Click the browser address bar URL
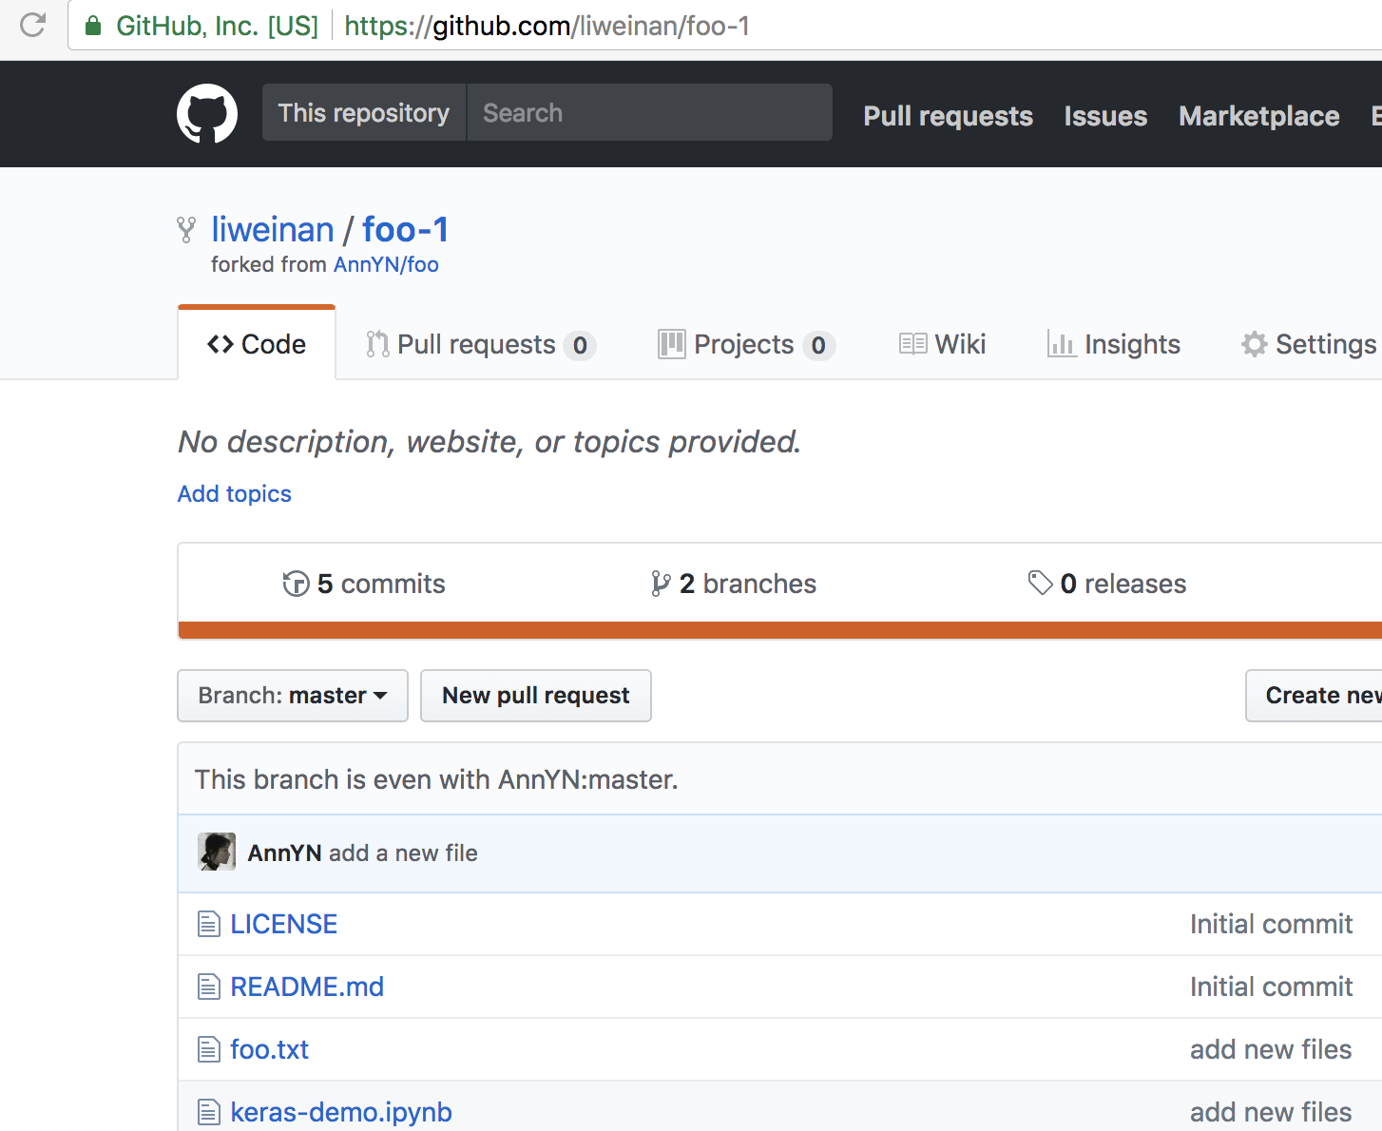 (x=547, y=26)
